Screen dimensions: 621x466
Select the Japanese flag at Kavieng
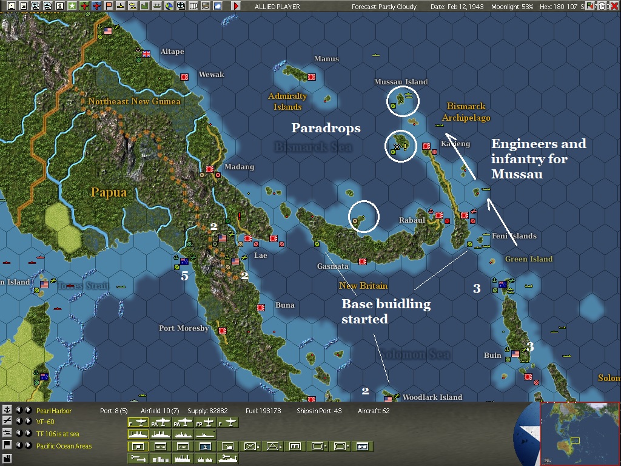[x=426, y=146]
